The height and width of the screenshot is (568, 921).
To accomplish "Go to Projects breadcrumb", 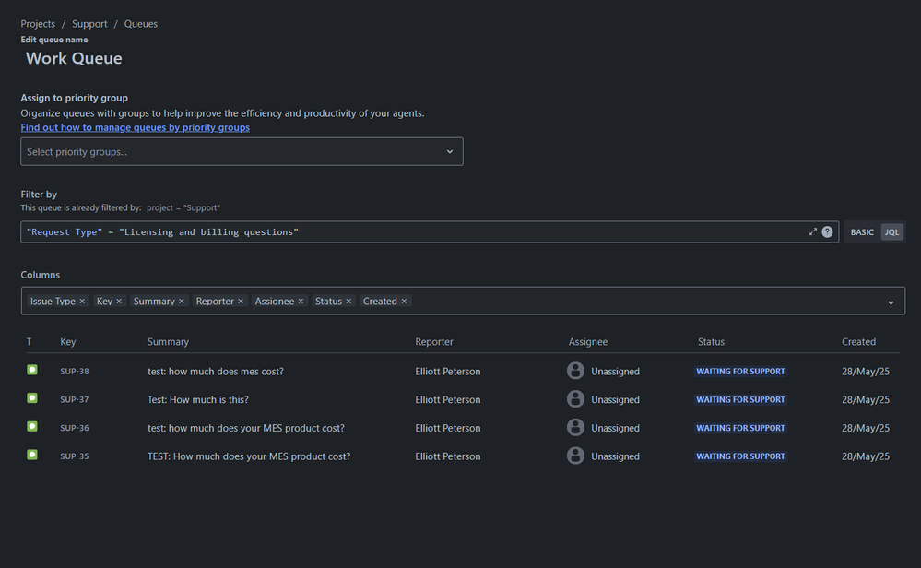I will (x=38, y=24).
